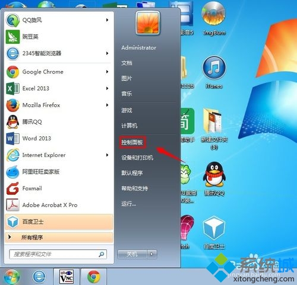Open 帮助和支持 help and support
Screen dimensions: 297x285
coord(135,188)
